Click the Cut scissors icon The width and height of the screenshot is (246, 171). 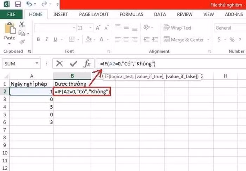coord(22,25)
